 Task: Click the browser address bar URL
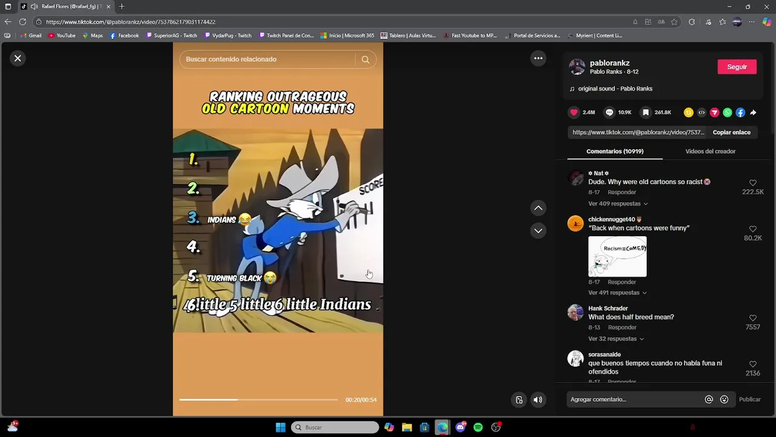pos(130,22)
